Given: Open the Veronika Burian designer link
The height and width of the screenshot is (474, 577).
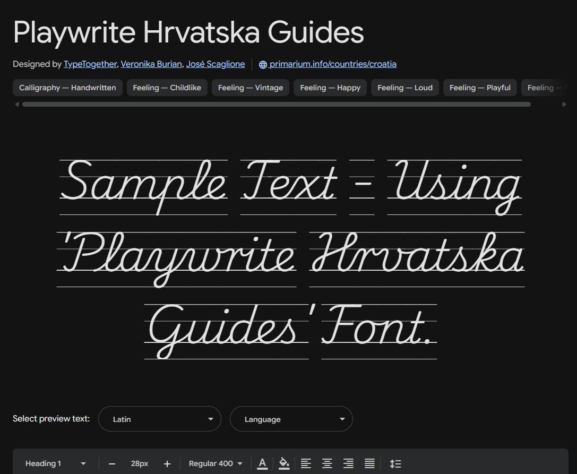Looking at the screenshot, I should click(151, 64).
